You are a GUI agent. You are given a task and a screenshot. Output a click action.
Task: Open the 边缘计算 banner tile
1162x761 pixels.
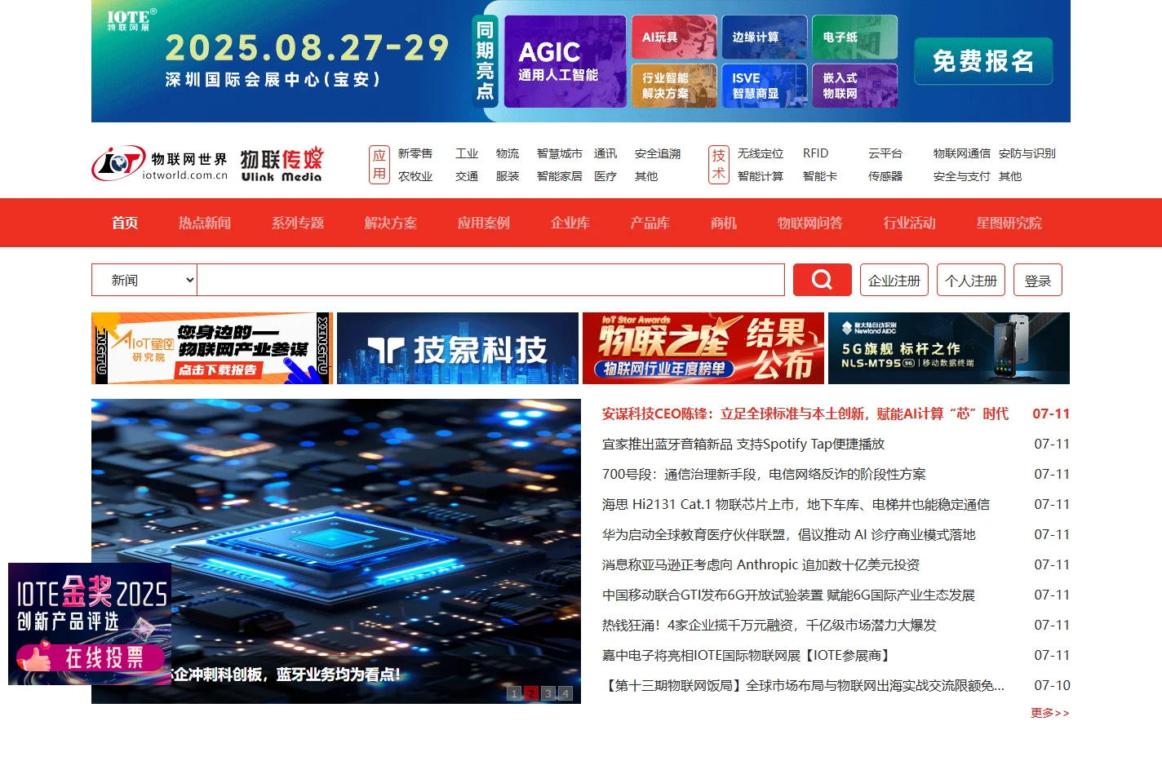click(x=765, y=37)
